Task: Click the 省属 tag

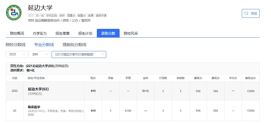Action: tap(91, 15)
